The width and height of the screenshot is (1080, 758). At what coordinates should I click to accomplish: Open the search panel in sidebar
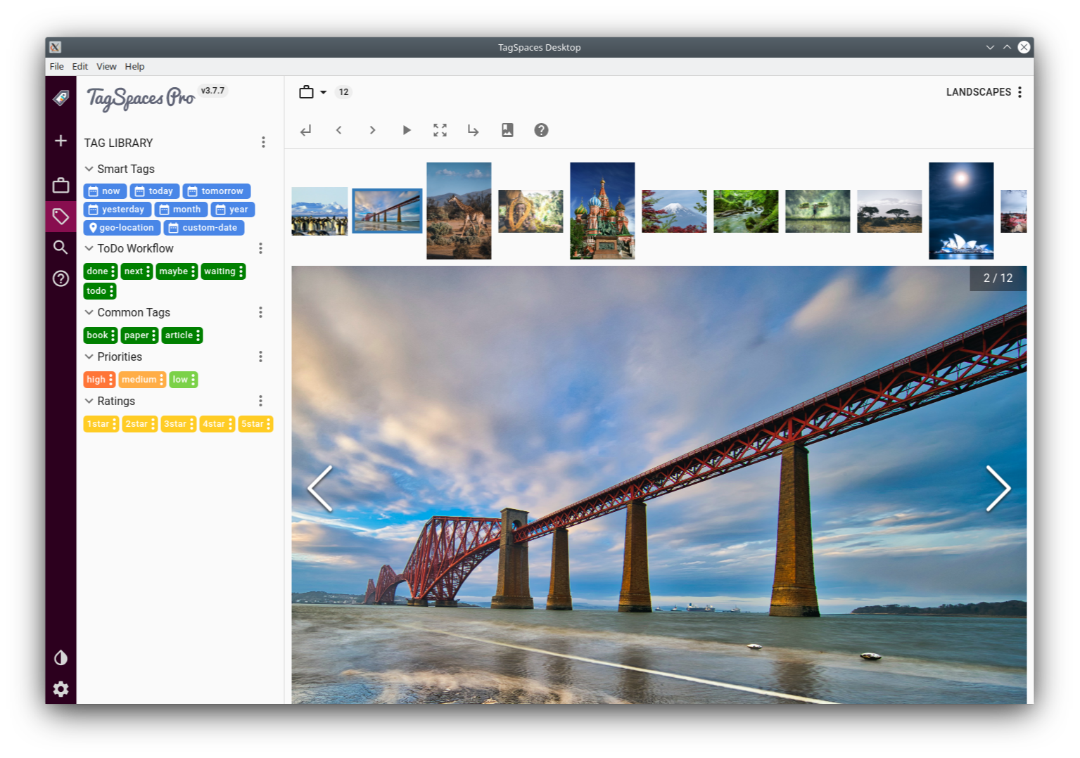61,247
